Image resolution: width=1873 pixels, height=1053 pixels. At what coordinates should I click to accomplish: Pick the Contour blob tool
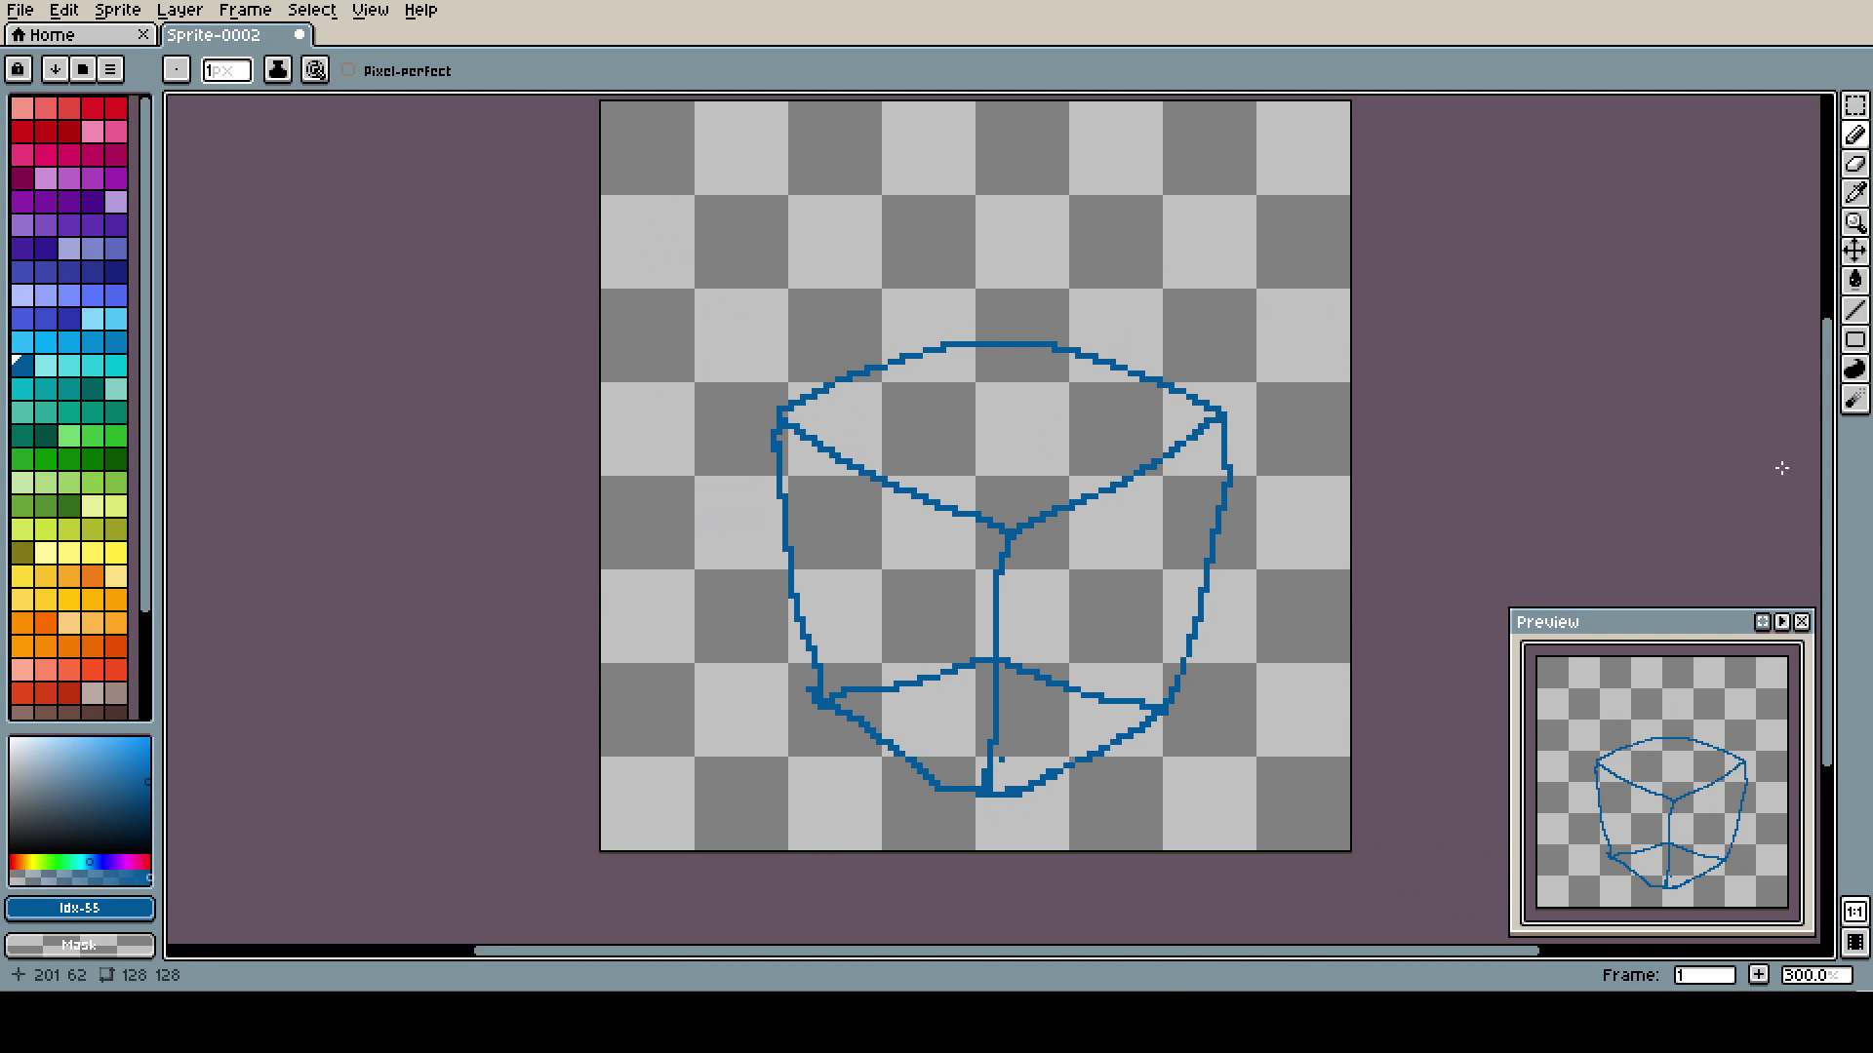pos(1854,369)
